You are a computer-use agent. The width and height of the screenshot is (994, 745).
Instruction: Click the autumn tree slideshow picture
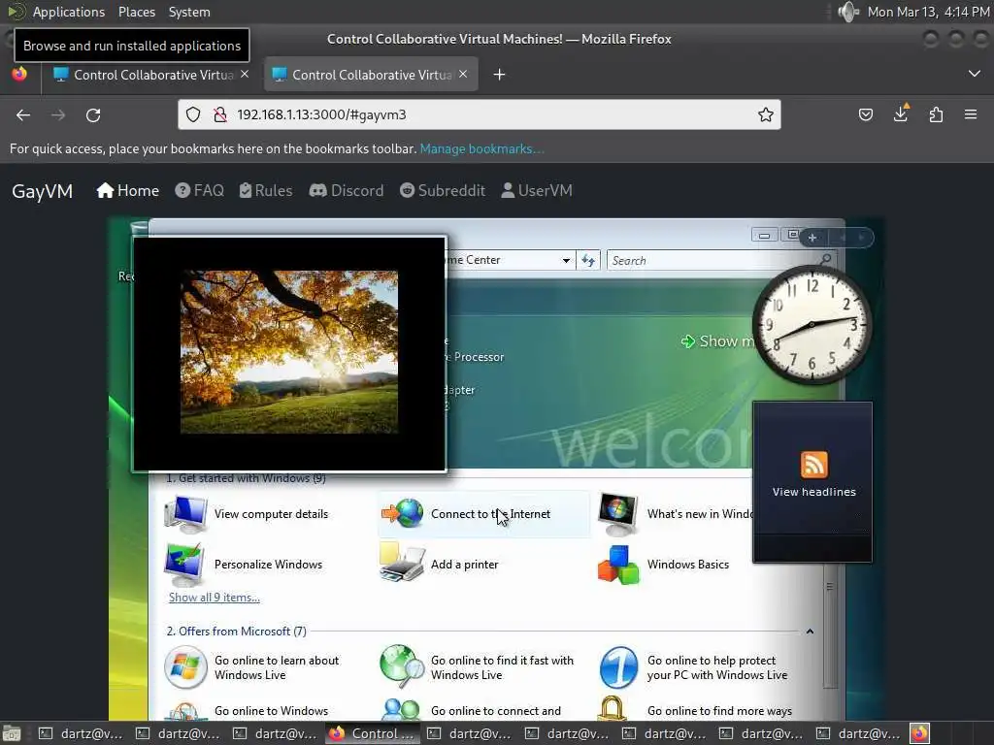tap(289, 352)
